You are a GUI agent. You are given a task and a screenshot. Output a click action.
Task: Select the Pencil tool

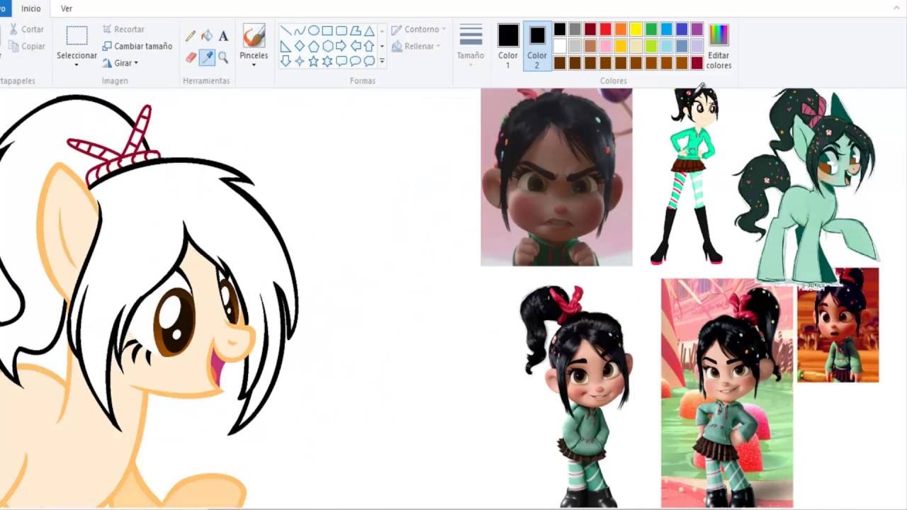191,35
